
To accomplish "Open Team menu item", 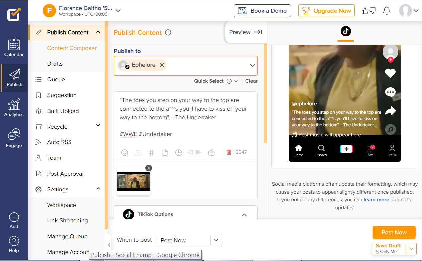I will 54,158.
